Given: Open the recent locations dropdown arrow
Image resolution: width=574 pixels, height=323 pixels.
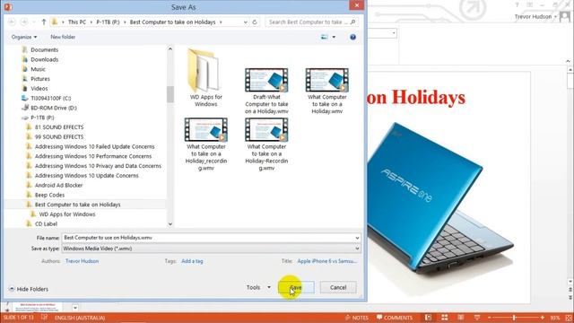Looking at the screenshot, I should [x=34, y=22].
